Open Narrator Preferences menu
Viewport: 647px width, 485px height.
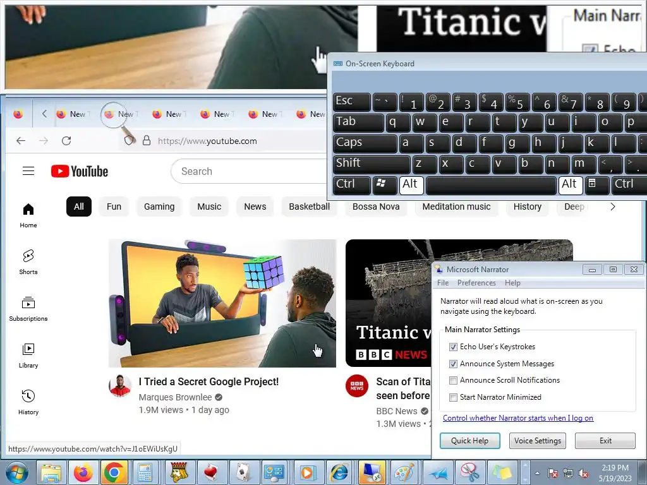click(x=476, y=283)
